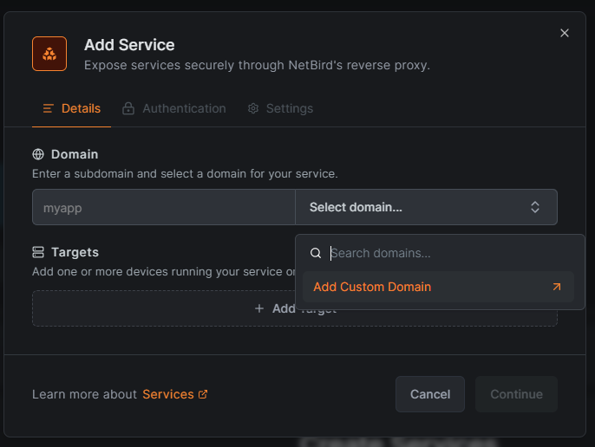Click the lock icon on Authentication tab
Image resolution: width=595 pixels, height=447 pixels.
tap(128, 108)
